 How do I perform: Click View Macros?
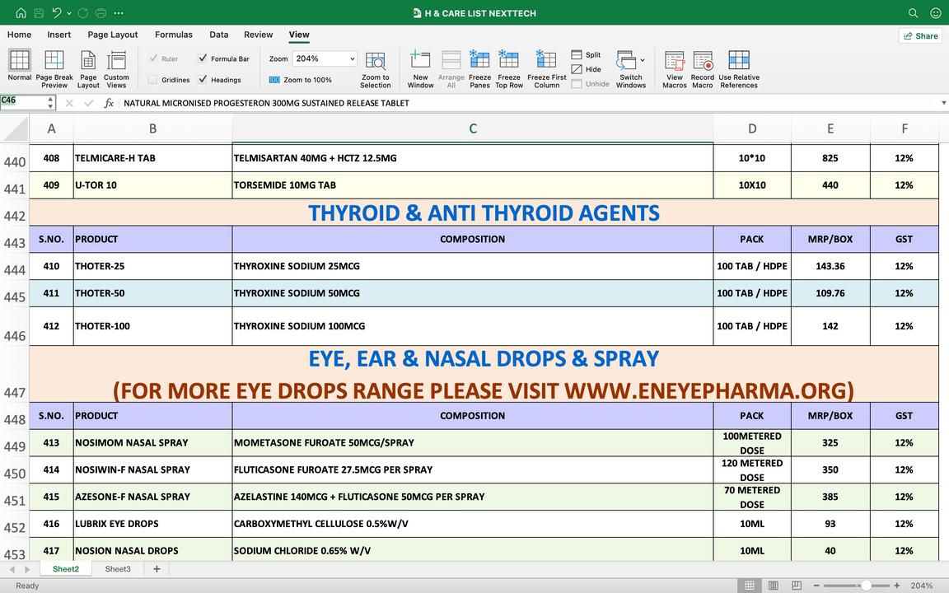tap(674, 69)
